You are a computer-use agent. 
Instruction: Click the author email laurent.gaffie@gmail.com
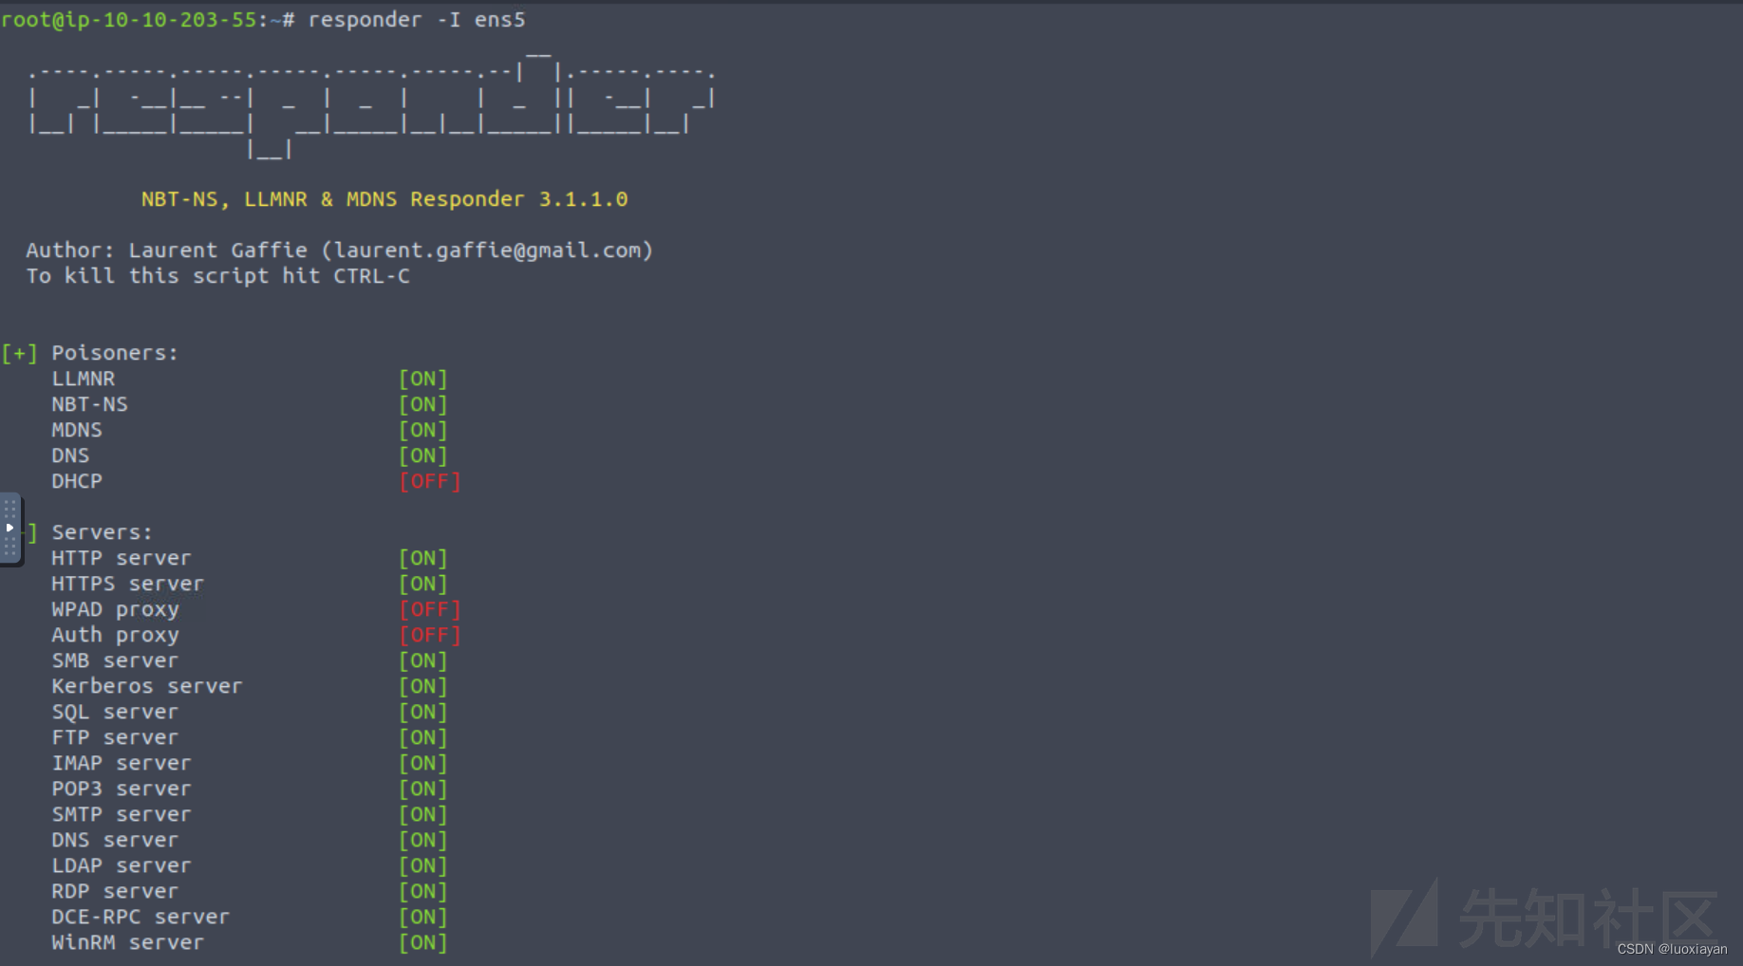(x=487, y=251)
